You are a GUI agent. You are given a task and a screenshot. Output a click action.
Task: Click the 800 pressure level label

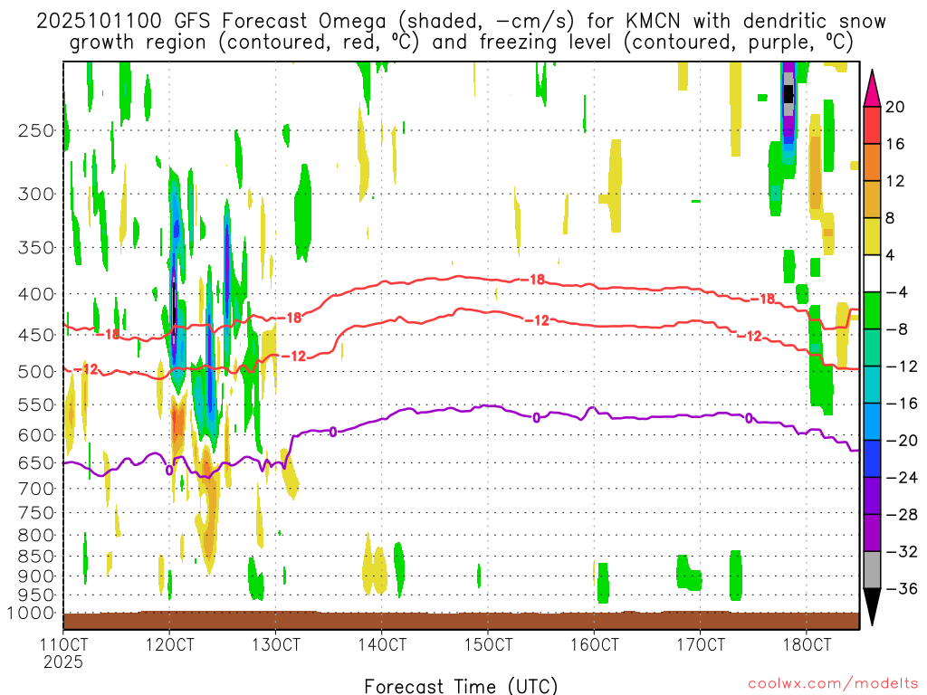pos(36,536)
